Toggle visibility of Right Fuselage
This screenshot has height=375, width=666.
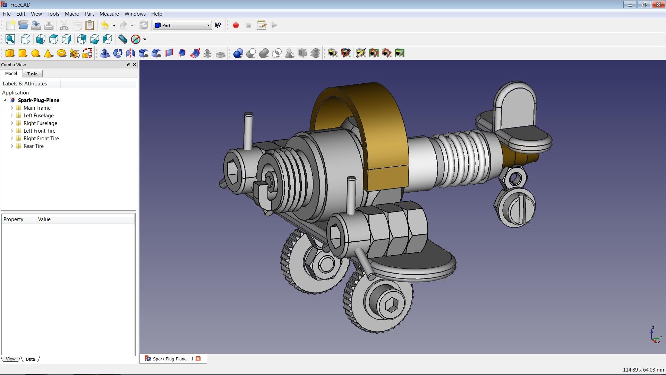40,123
